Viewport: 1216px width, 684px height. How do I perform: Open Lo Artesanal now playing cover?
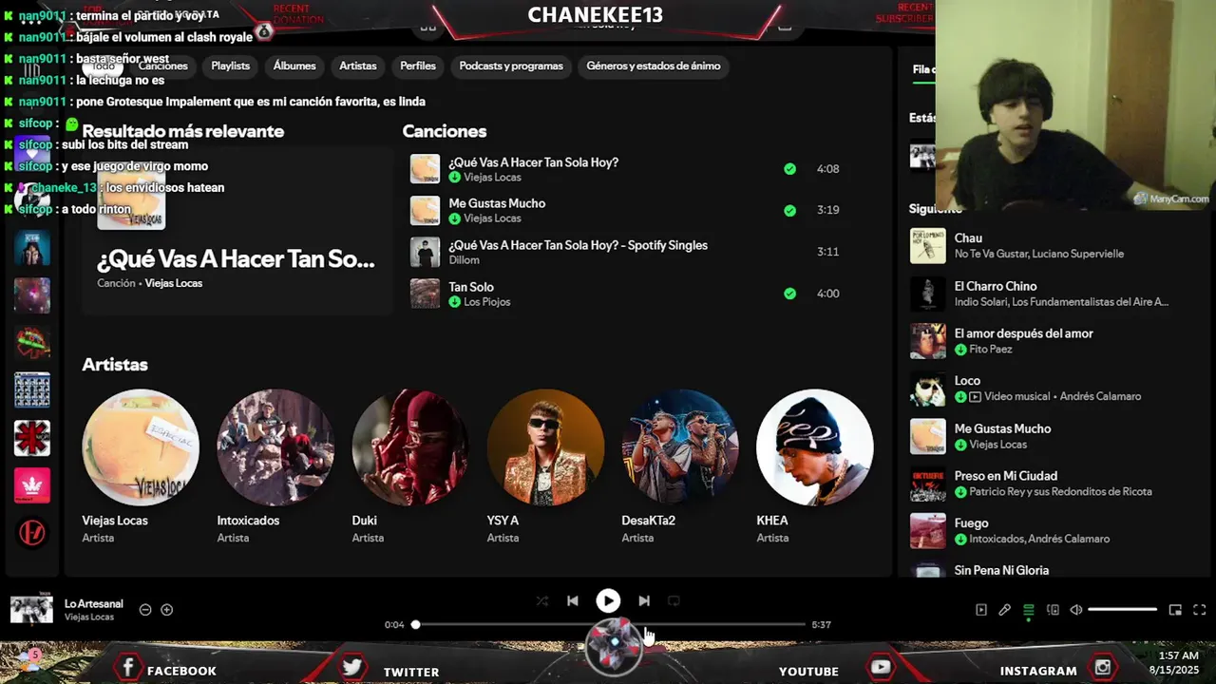coord(31,609)
